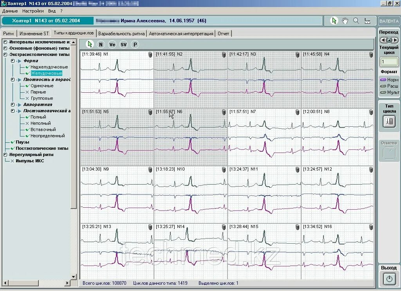Activate the hand pan tool
The width and height of the screenshot is (401, 291).
pos(345,21)
